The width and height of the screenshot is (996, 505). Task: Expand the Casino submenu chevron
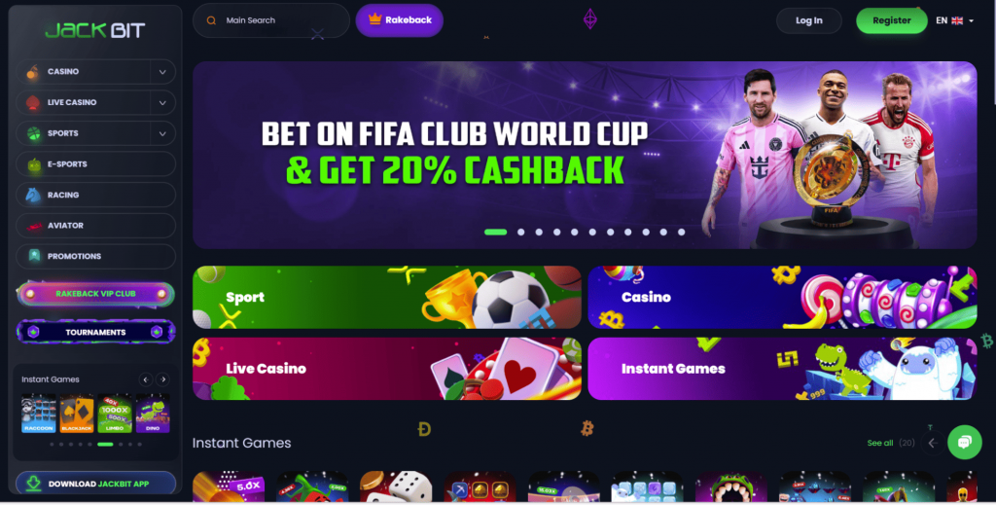tap(162, 72)
